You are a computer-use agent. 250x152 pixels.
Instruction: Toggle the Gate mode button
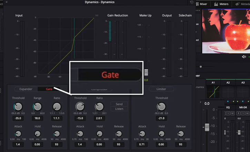coord(49,89)
